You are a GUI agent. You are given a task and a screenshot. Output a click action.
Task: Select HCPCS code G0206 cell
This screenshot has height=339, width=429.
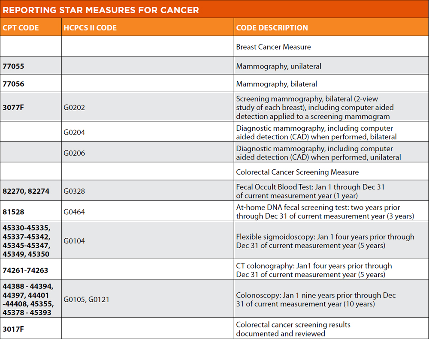click(x=74, y=153)
